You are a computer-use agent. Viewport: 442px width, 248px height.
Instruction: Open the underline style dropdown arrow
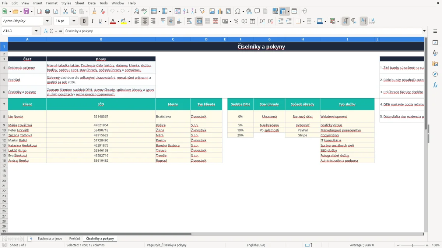[105, 21]
